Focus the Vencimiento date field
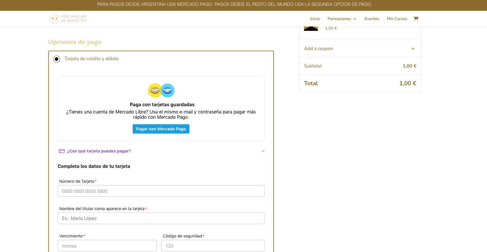Screen dimensions: 487x252 tap(107, 246)
